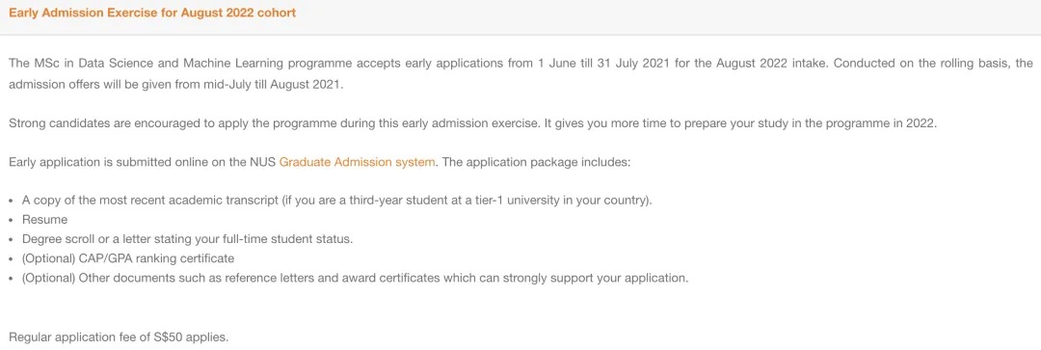Click the bullet marker before CAP/GPA ranking certificate
The width and height of the screenshot is (1041, 350).
click(x=12, y=258)
